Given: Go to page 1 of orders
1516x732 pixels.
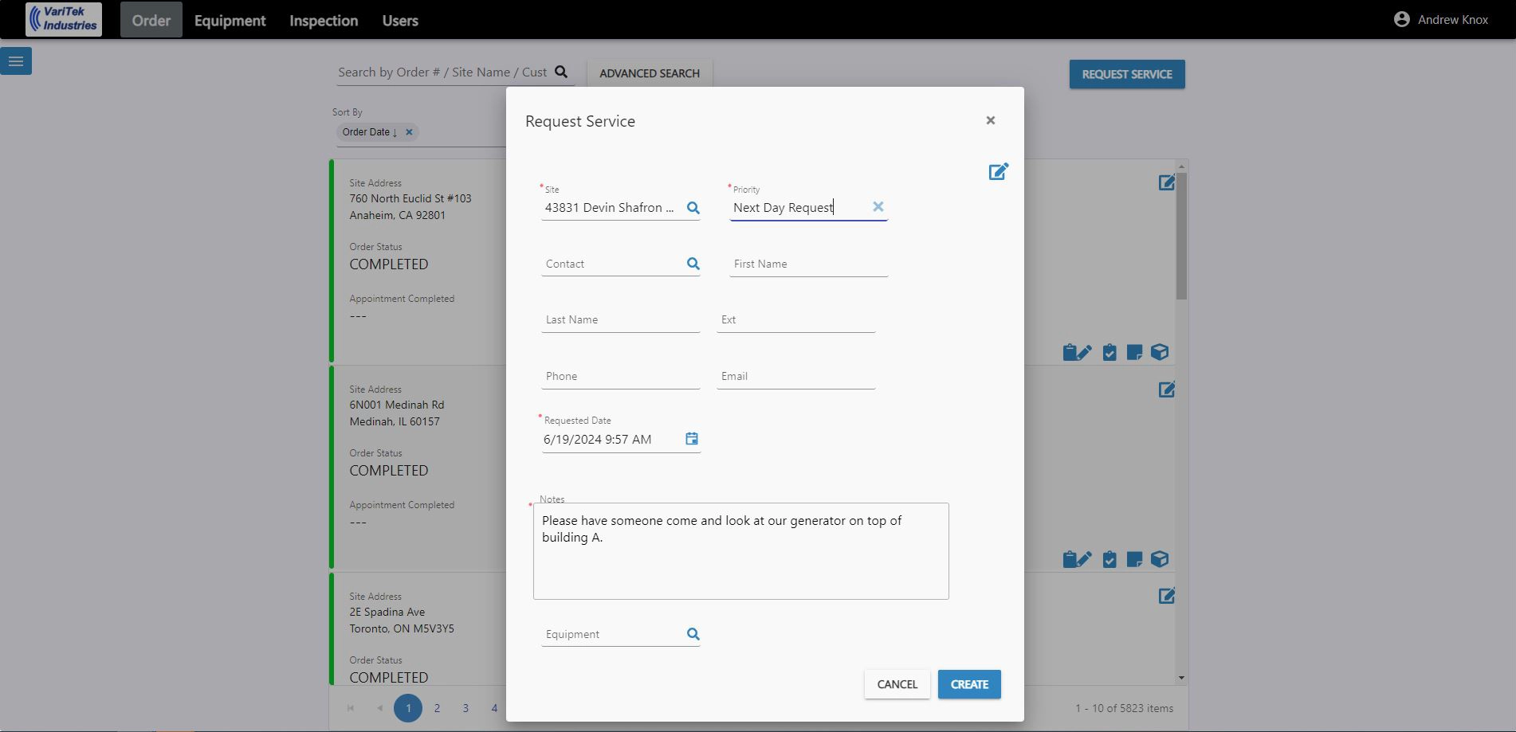Looking at the screenshot, I should [x=408, y=708].
